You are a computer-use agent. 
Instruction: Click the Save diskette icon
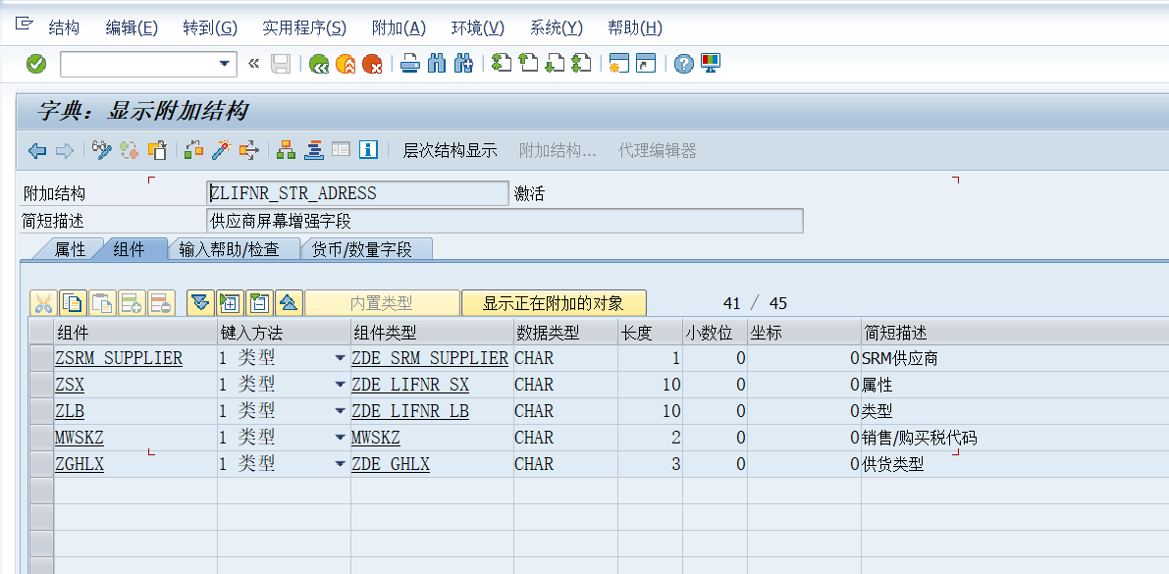pos(281,64)
